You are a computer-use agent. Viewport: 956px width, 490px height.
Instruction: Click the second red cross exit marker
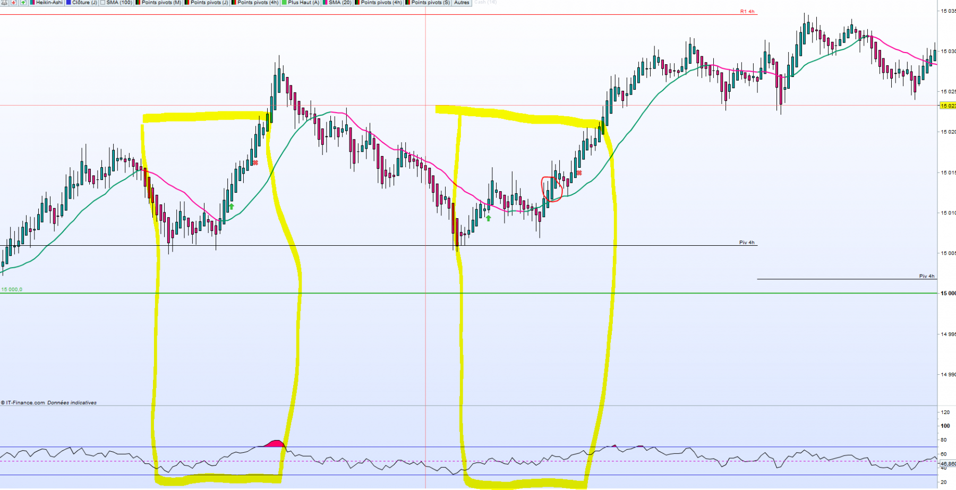click(x=579, y=173)
